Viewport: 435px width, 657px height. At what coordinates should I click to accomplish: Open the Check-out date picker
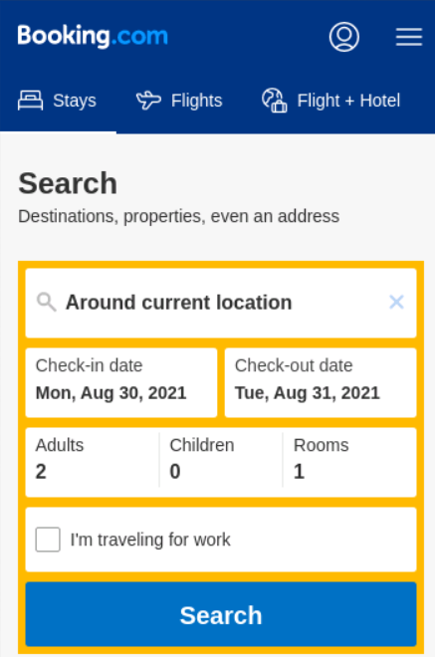pyautogui.click(x=321, y=382)
